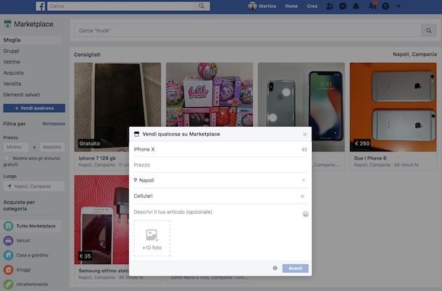442x291 pixels.
Task: Open the Iphone 7 128 gb listing image
Action: (x=117, y=107)
